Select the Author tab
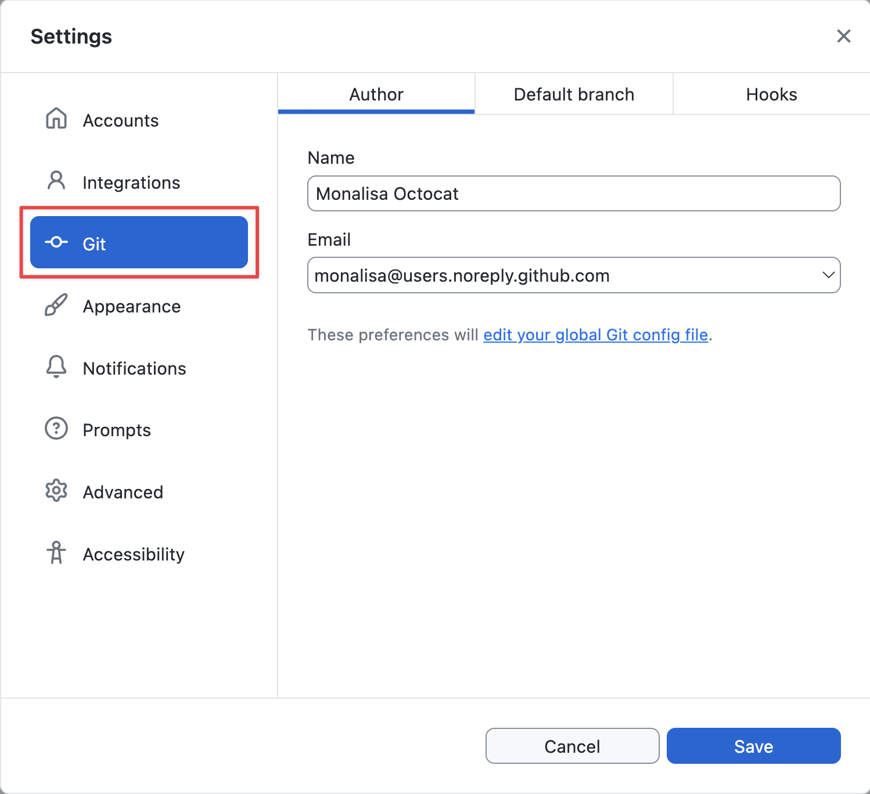The height and width of the screenshot is (794, 870). point(376,94)
